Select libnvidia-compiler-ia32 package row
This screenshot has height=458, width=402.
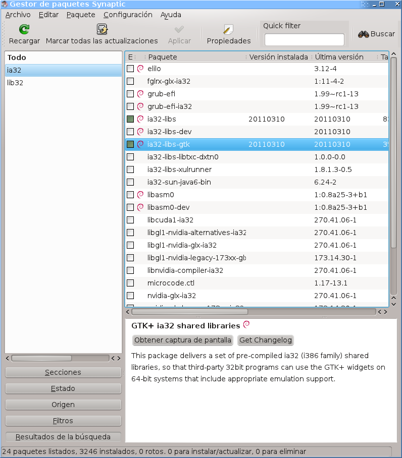(257, 270)
